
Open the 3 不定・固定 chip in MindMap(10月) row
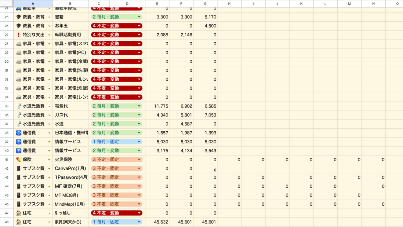pos(117,204)
